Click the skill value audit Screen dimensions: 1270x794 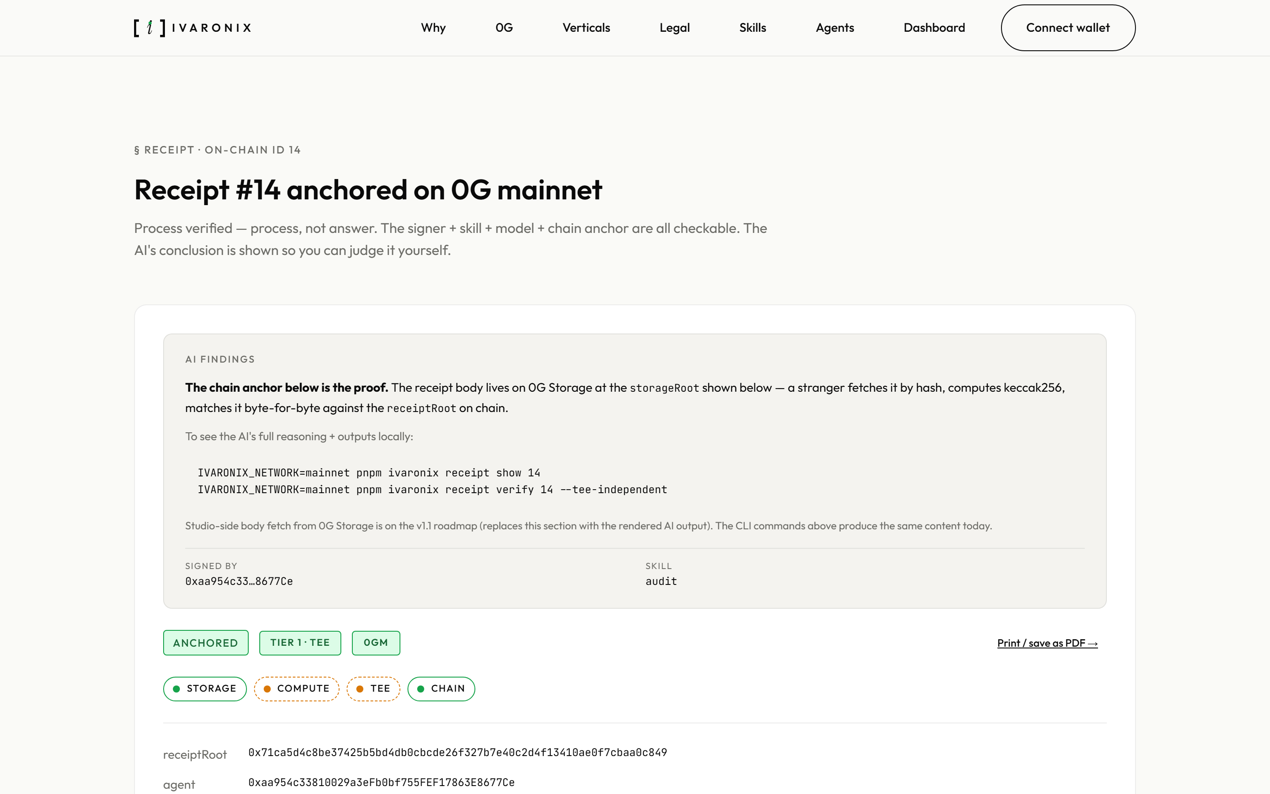(661, 581)
